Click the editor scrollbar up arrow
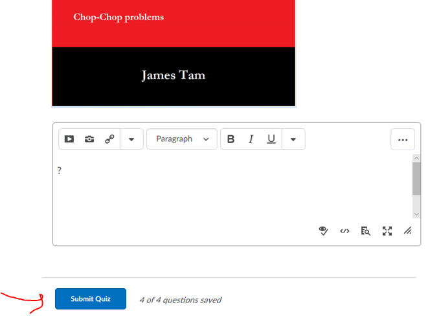This screenshot has height=316, width=428. tap(416, 158)
